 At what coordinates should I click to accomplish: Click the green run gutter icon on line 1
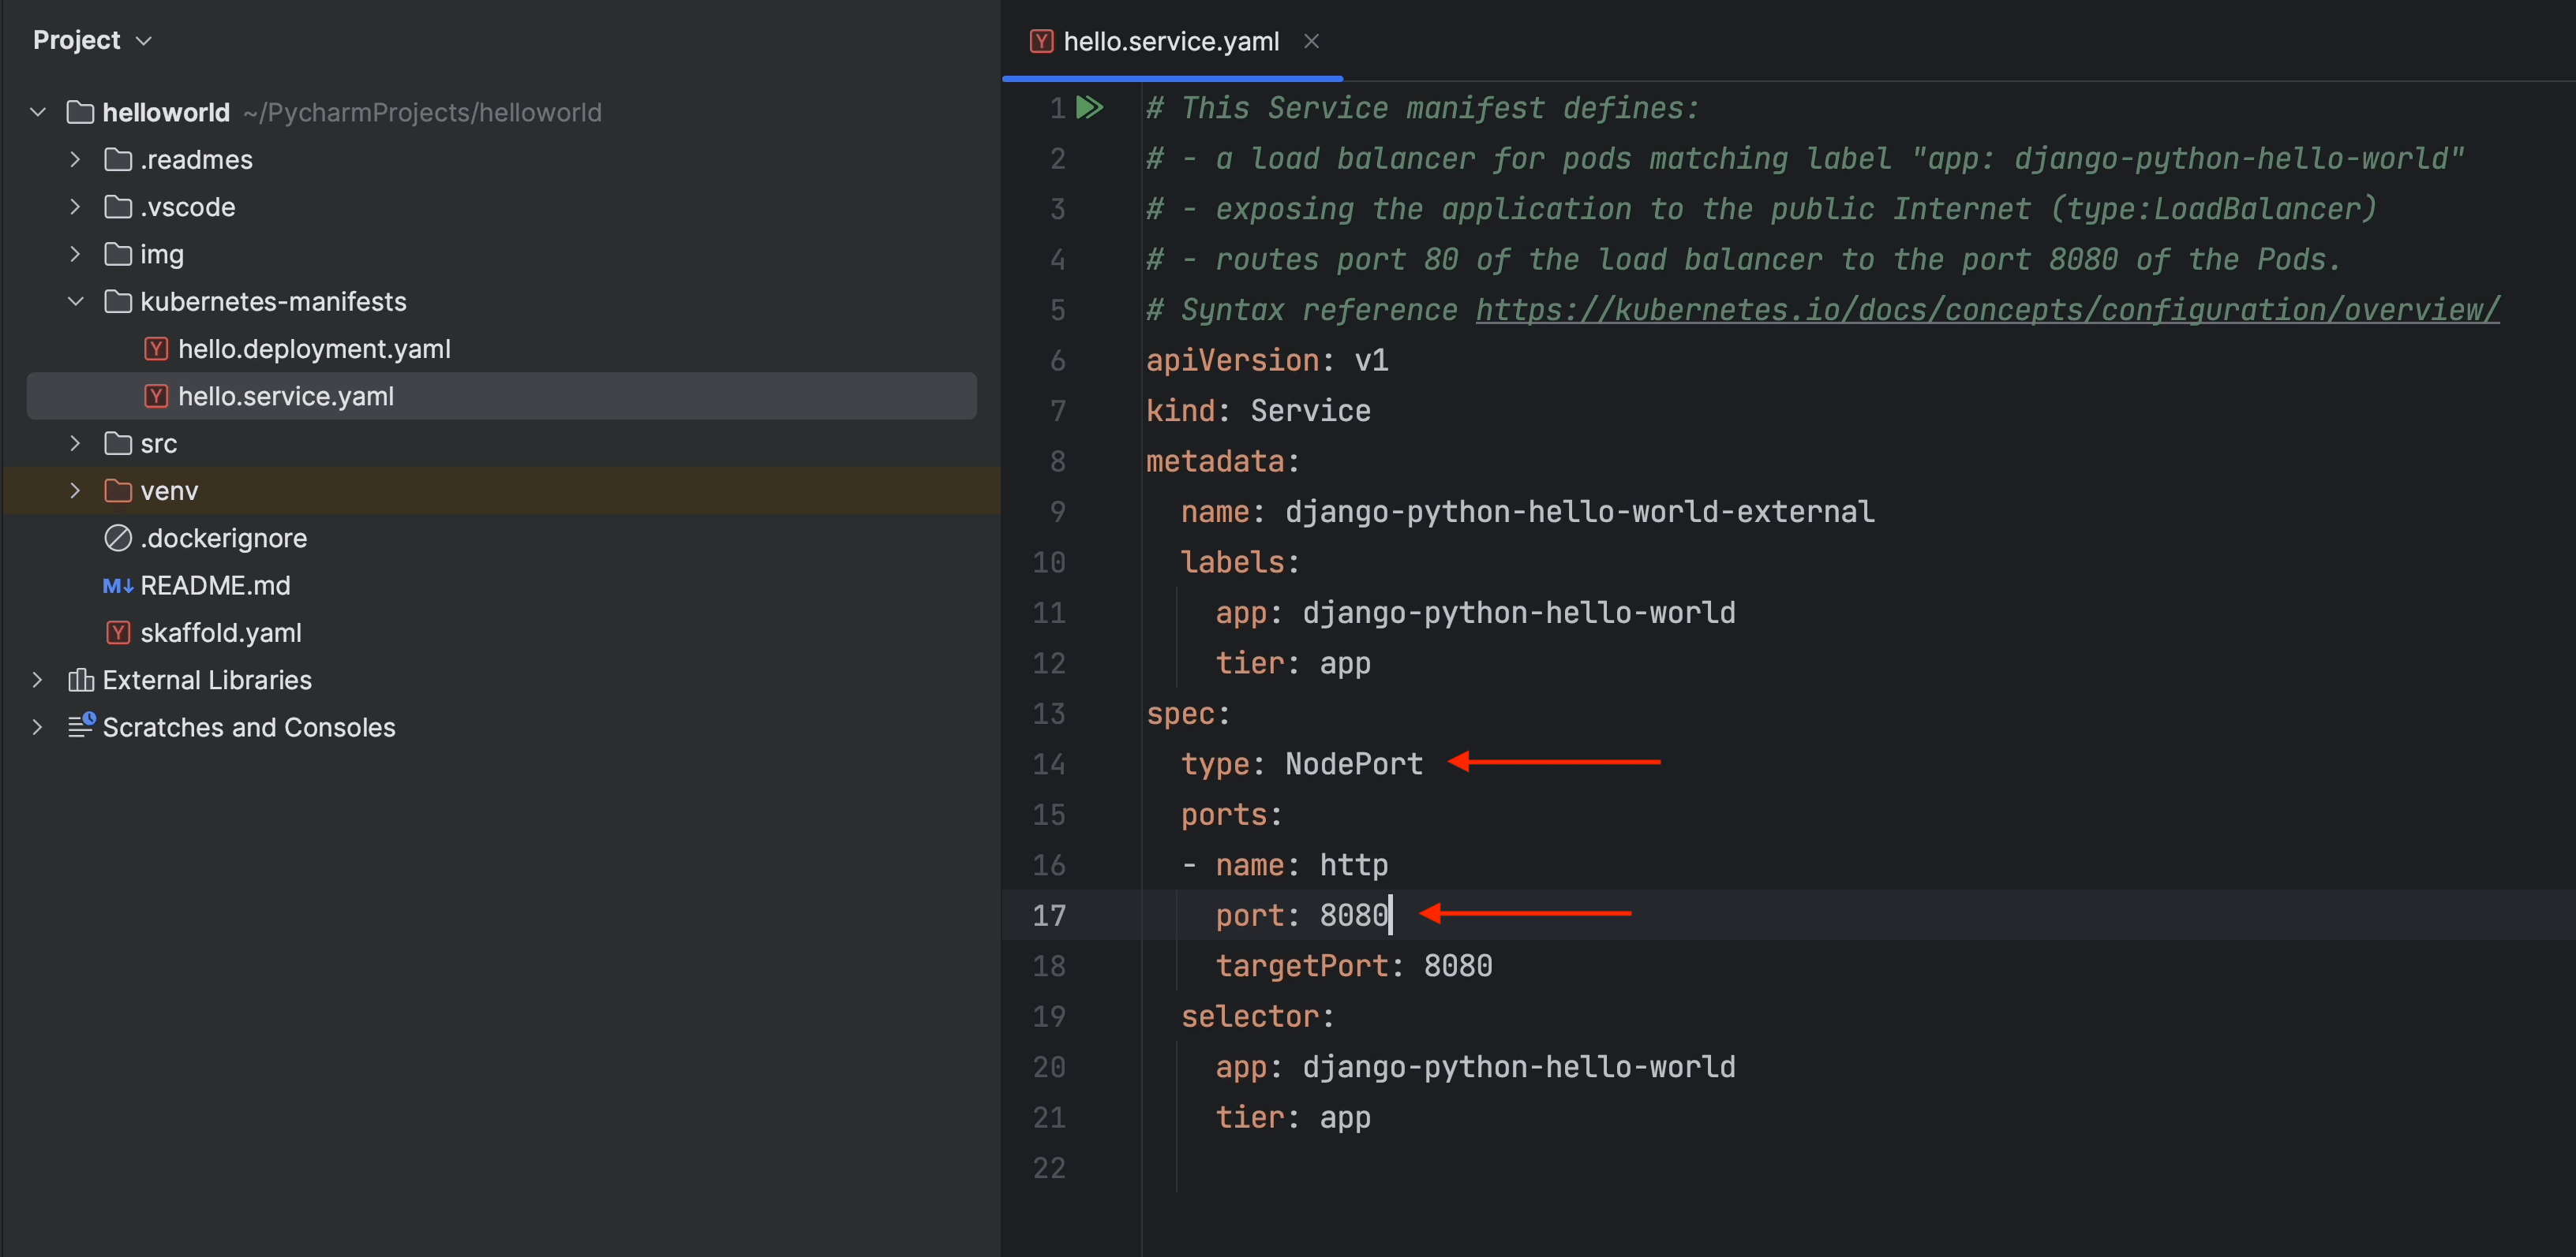(1089, 108)
